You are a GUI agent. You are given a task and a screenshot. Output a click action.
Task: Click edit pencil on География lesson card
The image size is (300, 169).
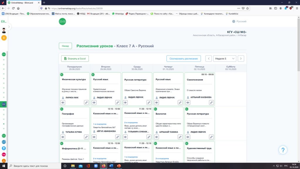pyautogui.click(x=86, y=137)
